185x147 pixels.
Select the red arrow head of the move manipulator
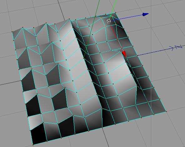[x=124, y=54]
